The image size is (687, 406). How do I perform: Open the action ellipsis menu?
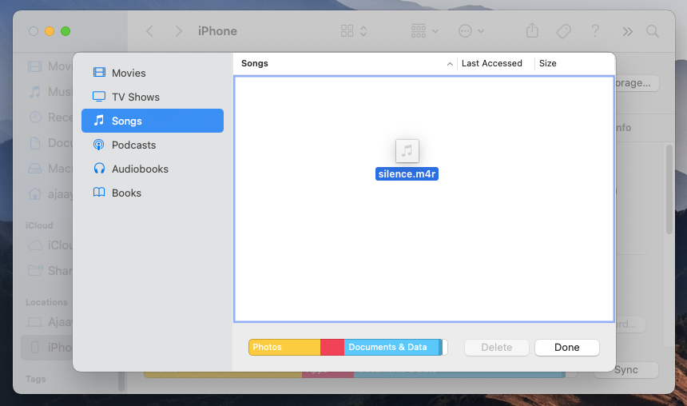coord(471,31)
